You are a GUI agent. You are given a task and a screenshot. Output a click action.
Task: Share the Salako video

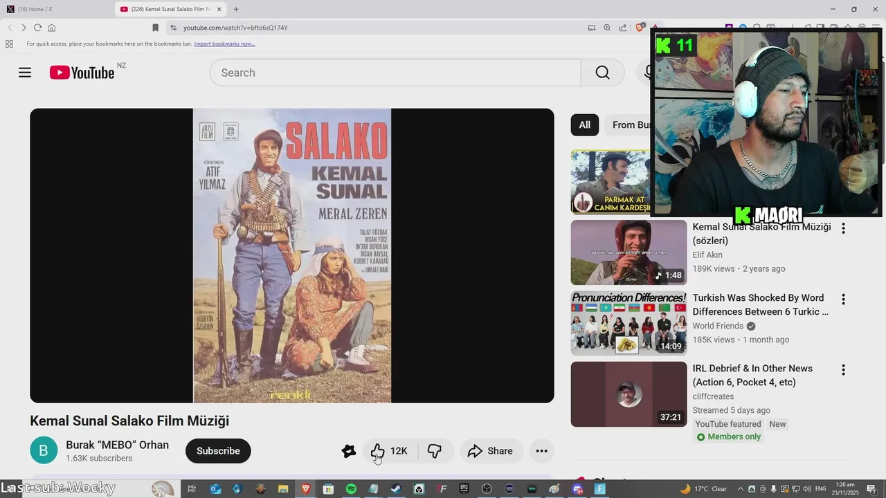click(490, 451)
